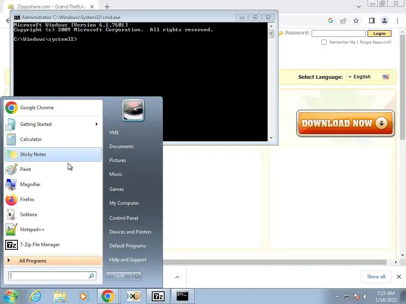Open Magnifier from Start menu

(x=53, y=184)
